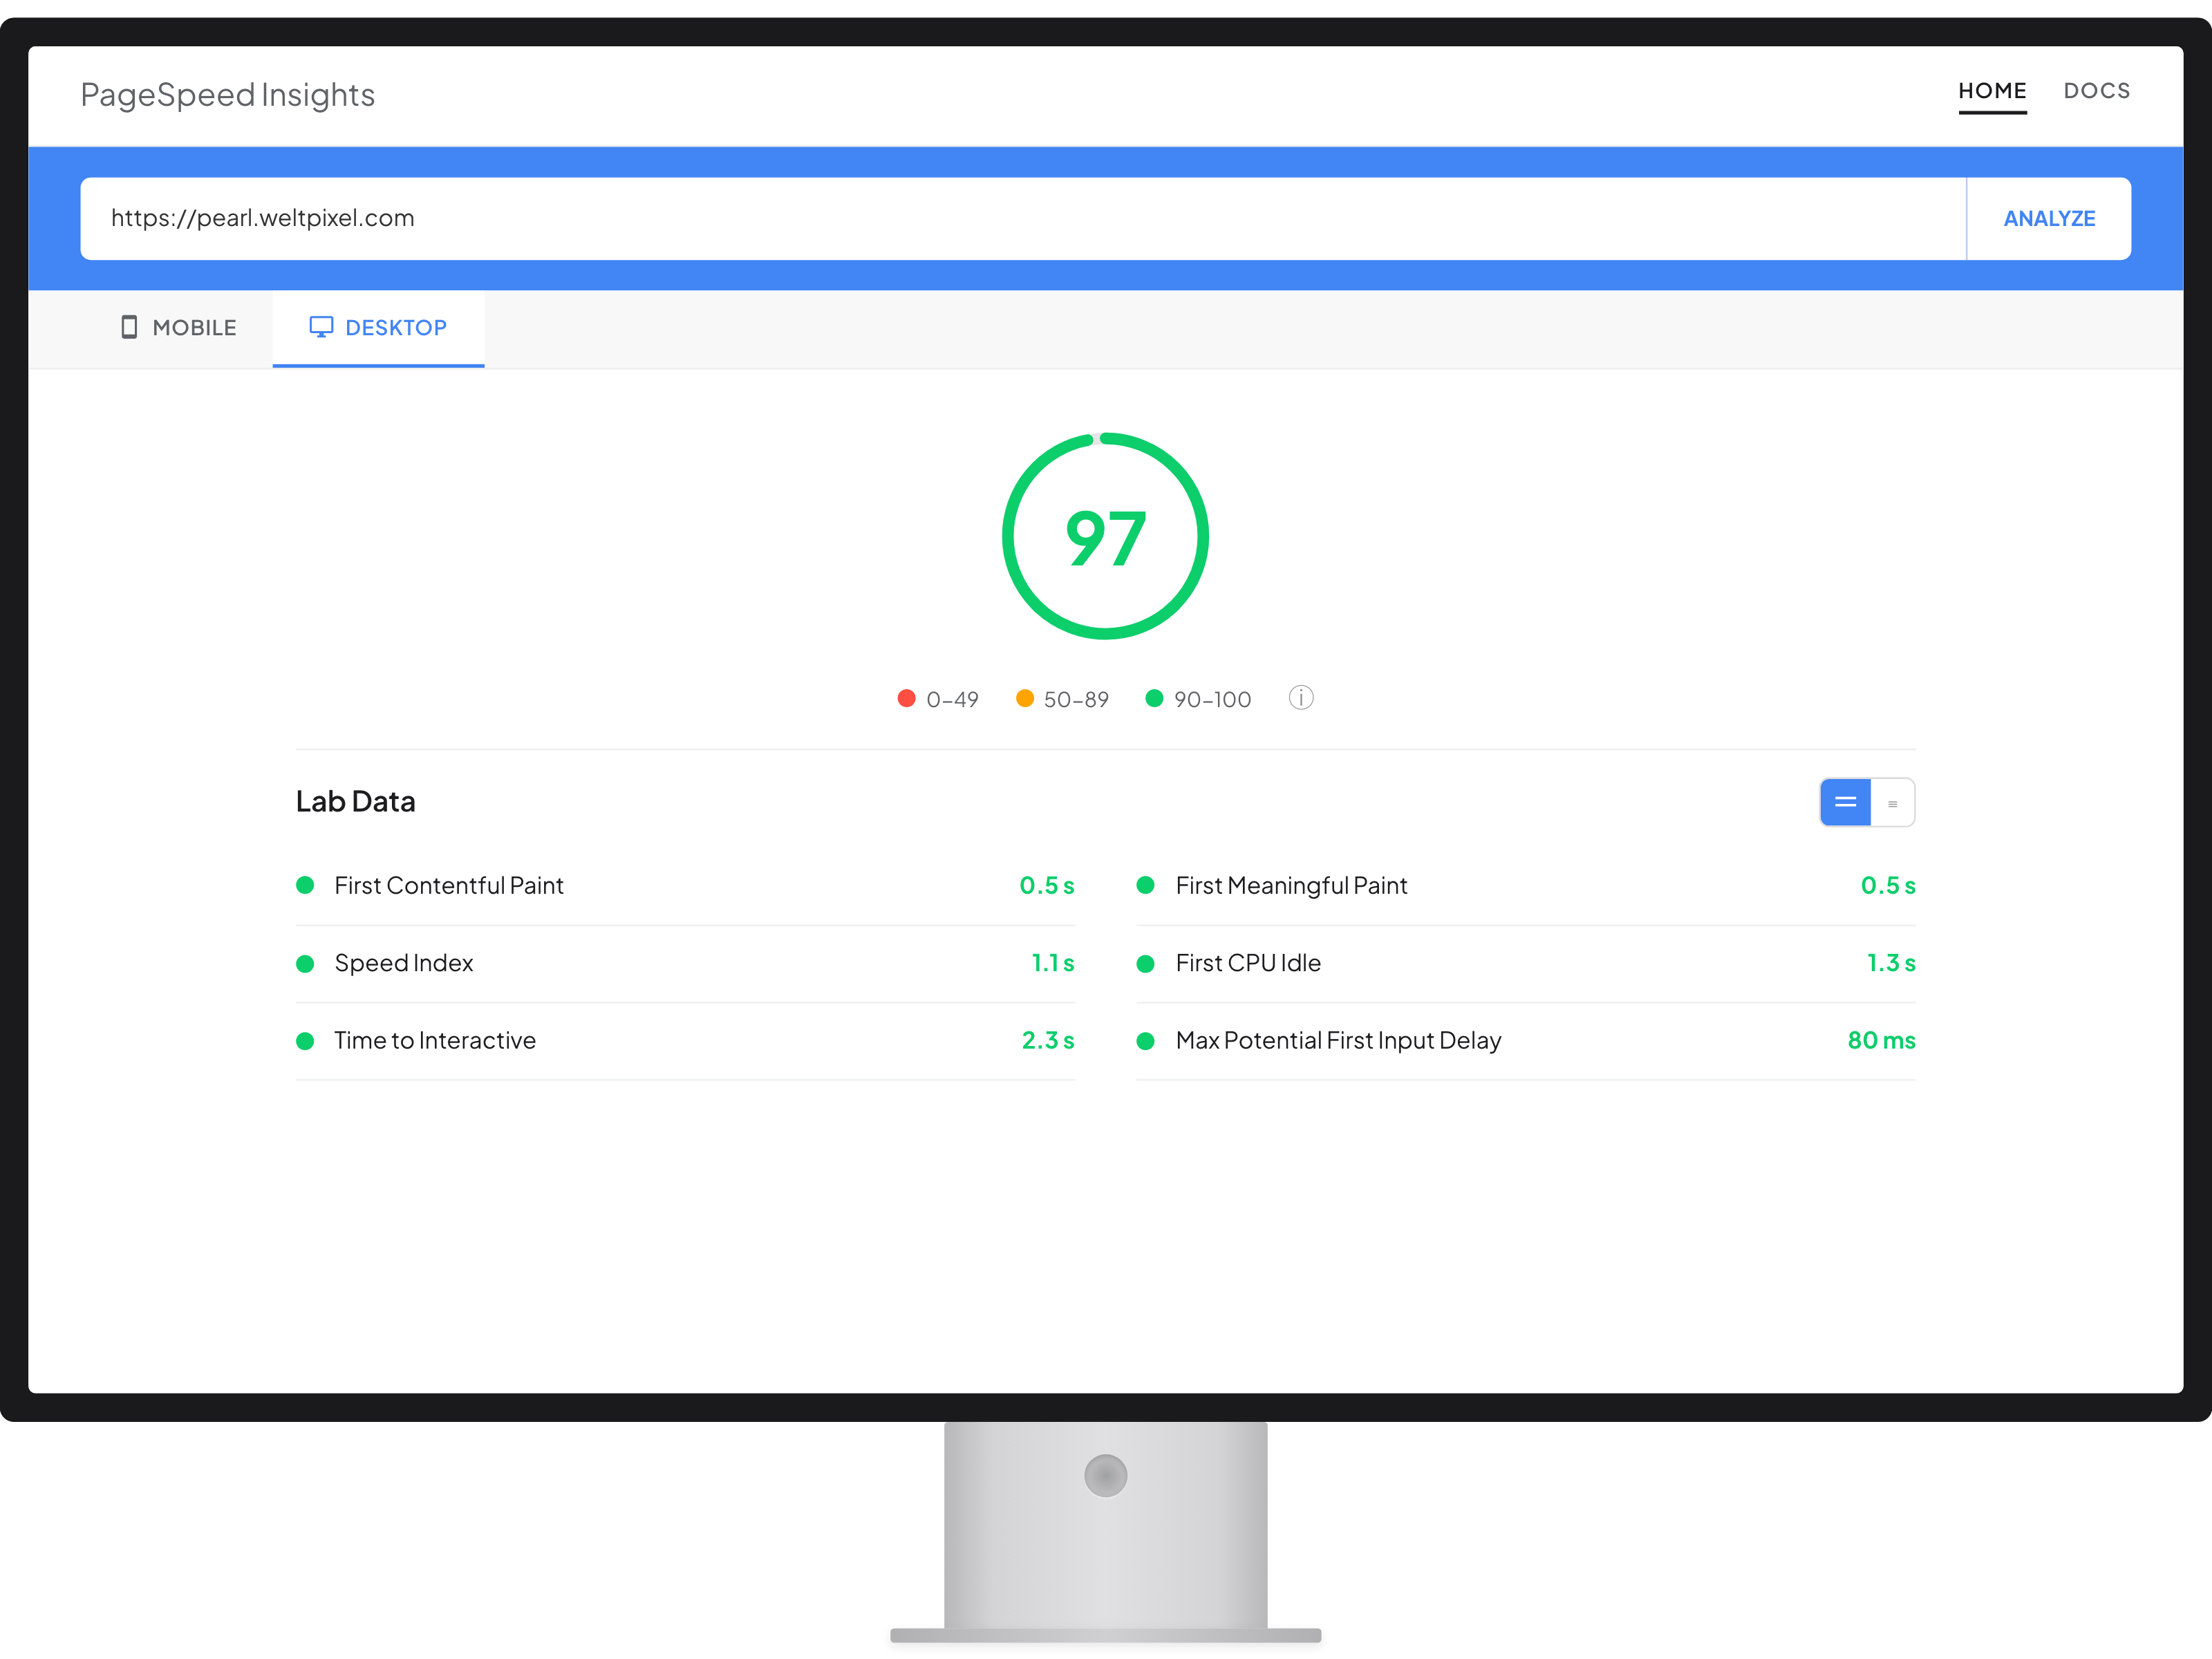The image size is (2212, 1659).
Task: Click the 0.5 s First Meaningful Paint value
Action: pyautogui.click(x=1888, y=885)
